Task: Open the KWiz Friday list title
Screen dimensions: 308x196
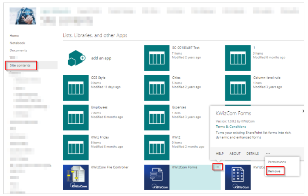Action: 100,137
